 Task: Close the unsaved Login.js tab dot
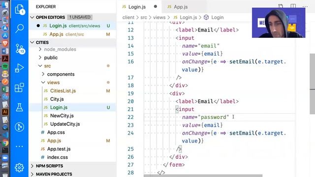[156, 6]
